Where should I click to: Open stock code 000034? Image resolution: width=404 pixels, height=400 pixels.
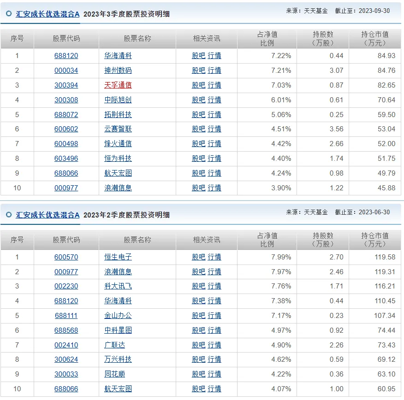point(66,70)
